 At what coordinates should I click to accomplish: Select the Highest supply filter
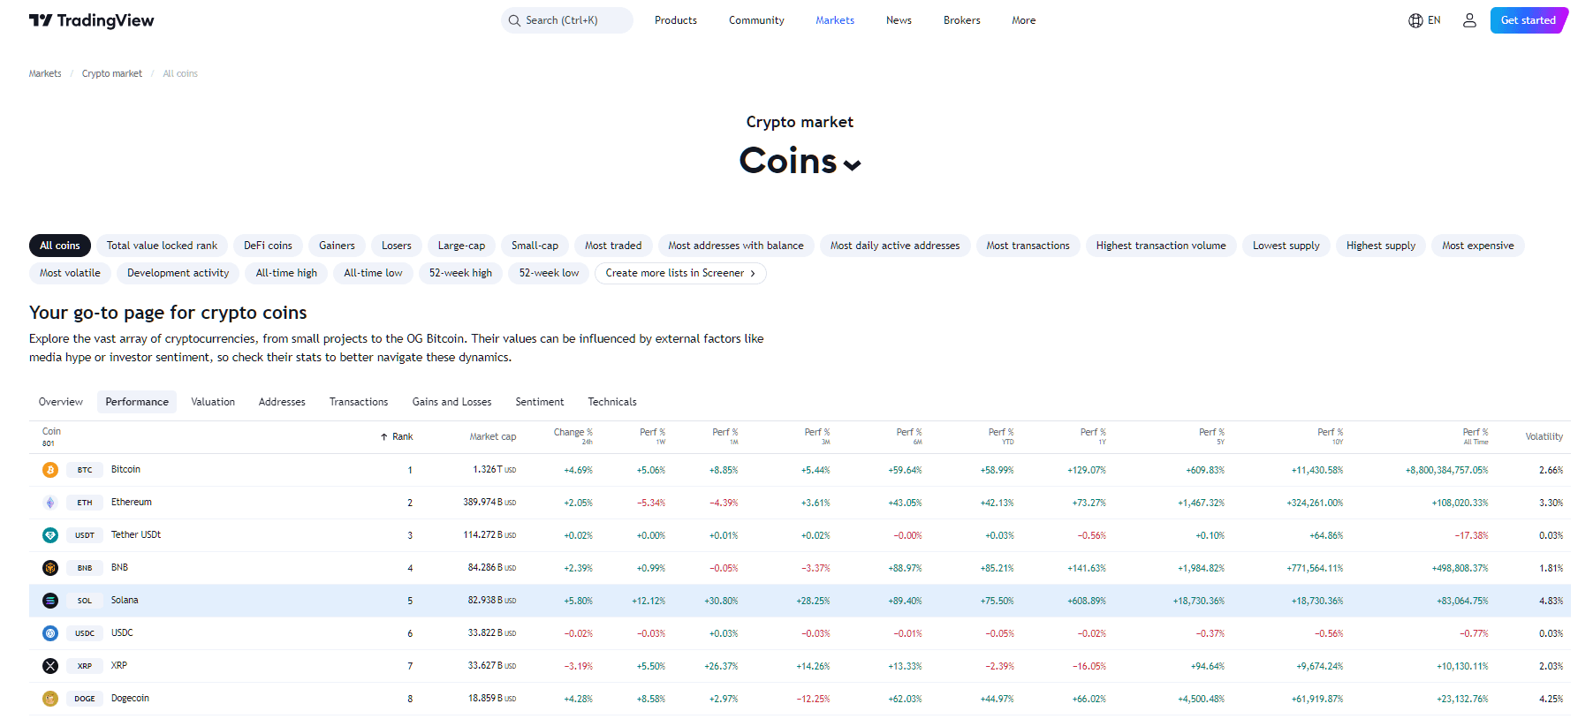1381,246
